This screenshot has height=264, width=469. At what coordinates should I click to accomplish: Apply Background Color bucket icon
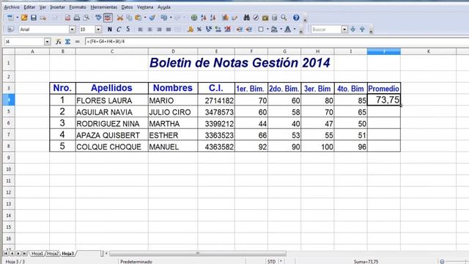coord(274,29)
